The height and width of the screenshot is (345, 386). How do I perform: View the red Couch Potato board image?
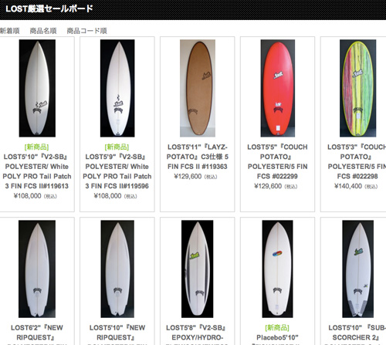(x=278, y=88)
